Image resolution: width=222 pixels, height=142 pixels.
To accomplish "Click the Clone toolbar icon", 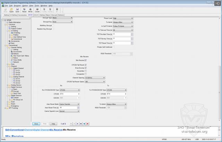I will [37, 10].
